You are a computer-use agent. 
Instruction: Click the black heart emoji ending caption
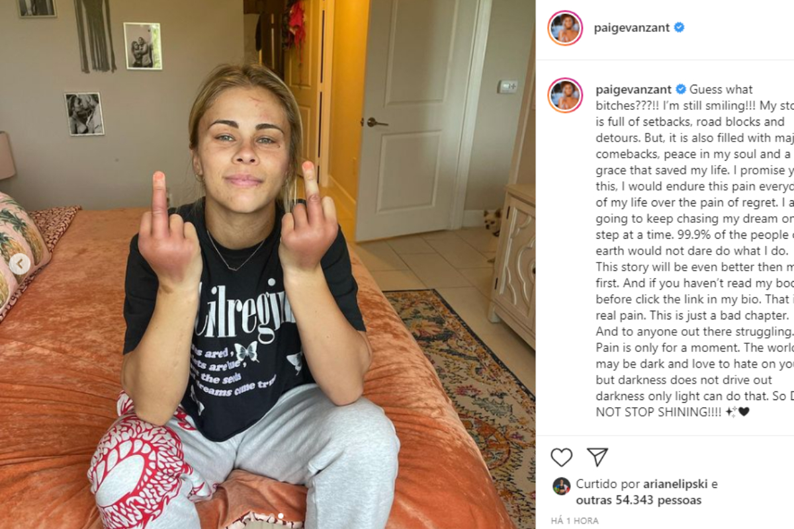pos(744,412)
